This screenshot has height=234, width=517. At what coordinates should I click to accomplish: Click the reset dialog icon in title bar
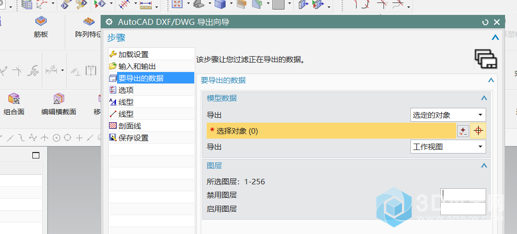tap(485, 22)
